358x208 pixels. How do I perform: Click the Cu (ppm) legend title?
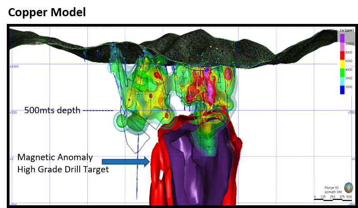(346, 30)
